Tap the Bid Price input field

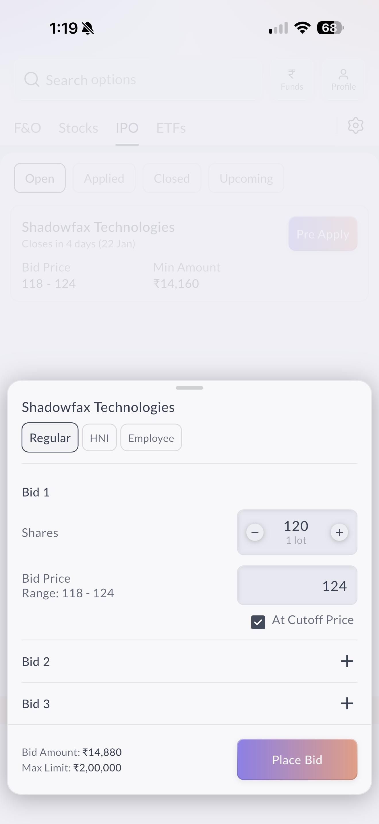coord(297,585)
